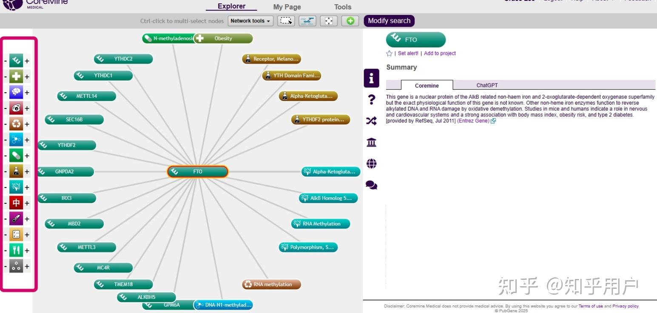Click the Set alert! link

click(x=408, y=54)
